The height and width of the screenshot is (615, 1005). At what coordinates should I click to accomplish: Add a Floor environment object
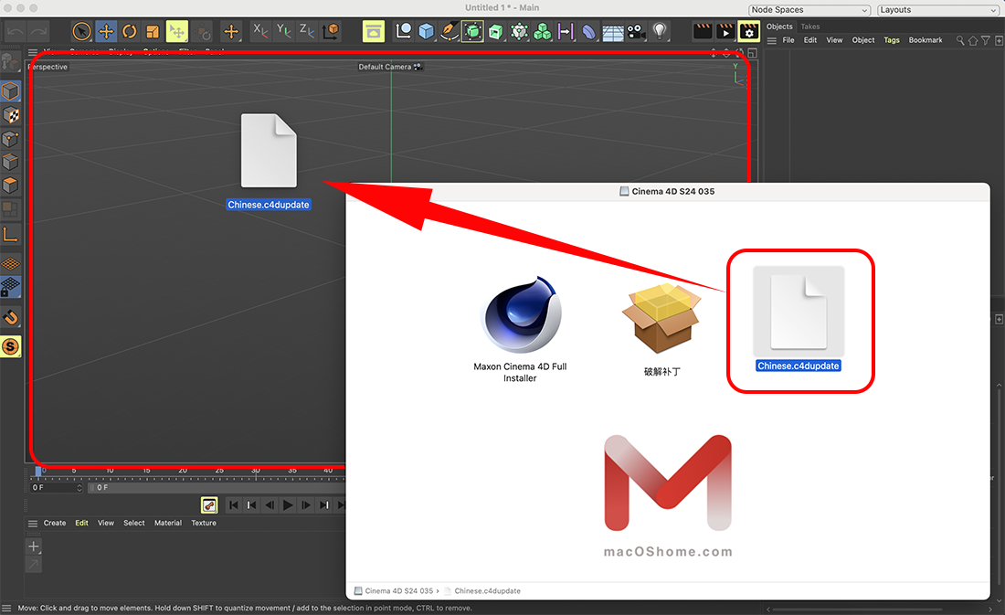click(x=613, y=31)
